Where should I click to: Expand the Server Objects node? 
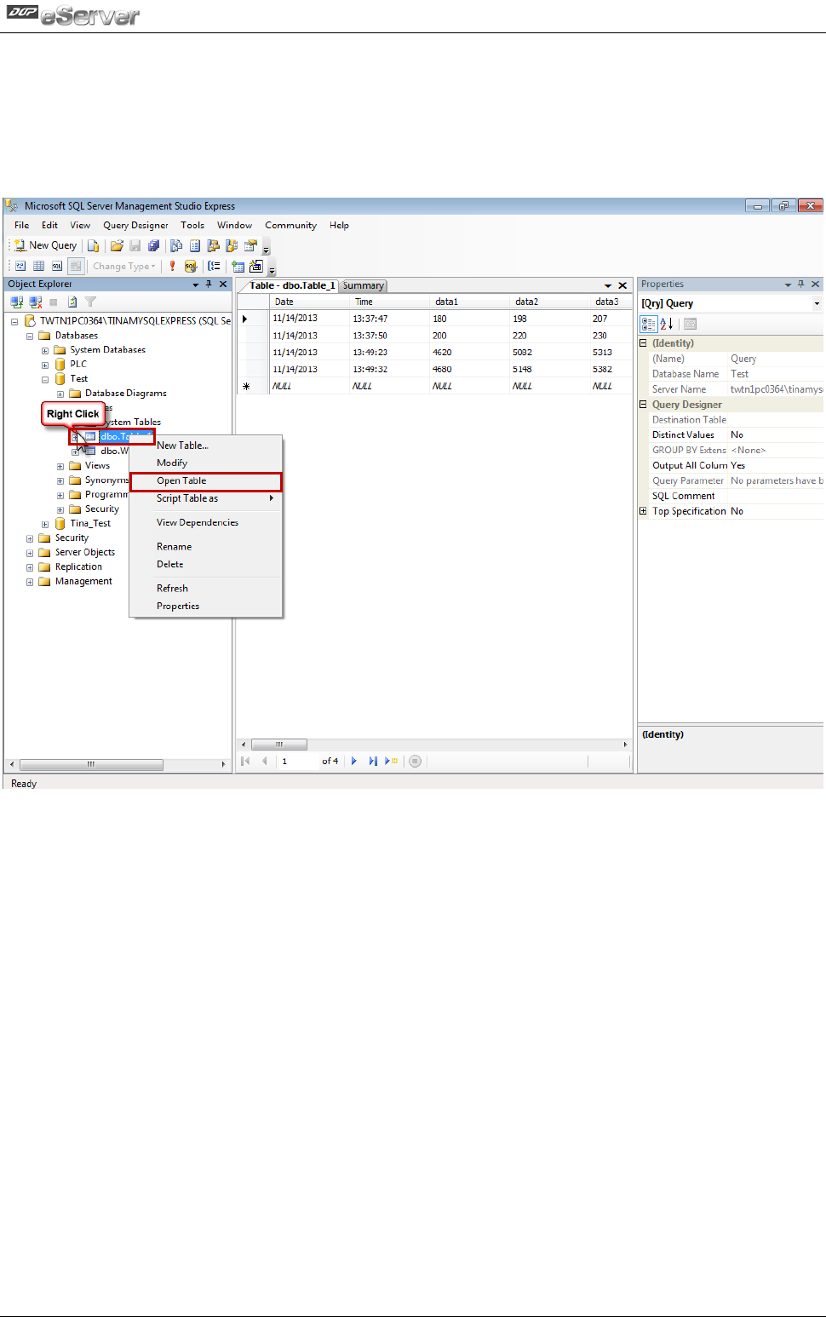pos(30,554)
